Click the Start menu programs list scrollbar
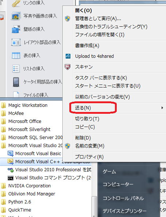The width and height of the screenshot is (166, 217). tap(94, 206)
